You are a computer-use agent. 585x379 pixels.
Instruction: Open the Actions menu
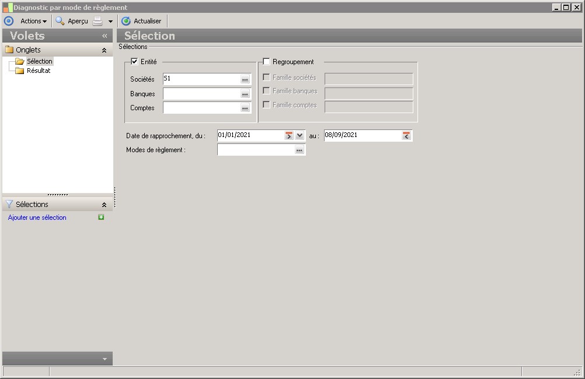tap(34, 21)
